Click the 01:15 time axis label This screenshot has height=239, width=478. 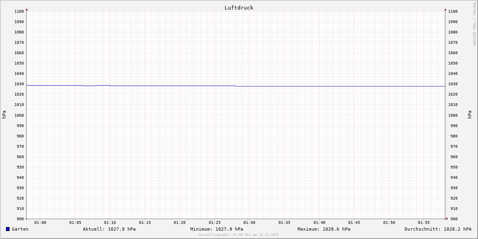click(x=145, y=223)
